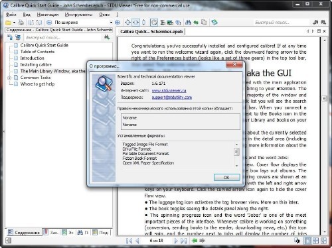Click the formats list scrollbar thumb
This screenshot has height=248, width=332.
(x=236, y=152)
